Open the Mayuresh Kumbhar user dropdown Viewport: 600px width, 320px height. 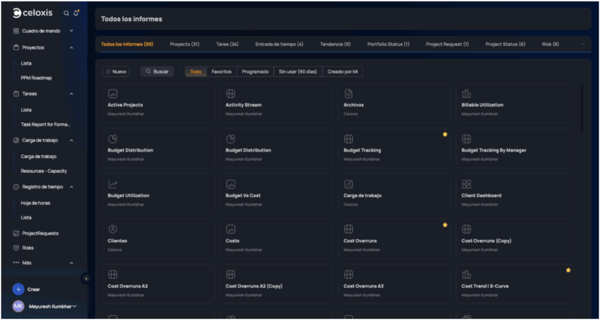pos(74,306)
